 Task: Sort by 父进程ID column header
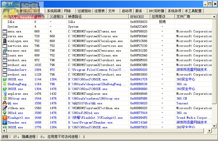click(57, 17)
